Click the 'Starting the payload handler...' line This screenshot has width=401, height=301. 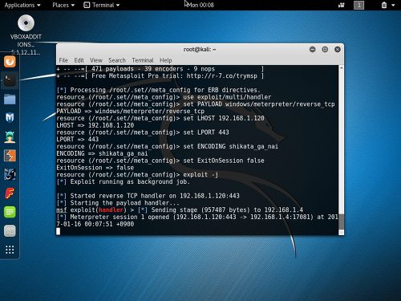coord(118,203)
